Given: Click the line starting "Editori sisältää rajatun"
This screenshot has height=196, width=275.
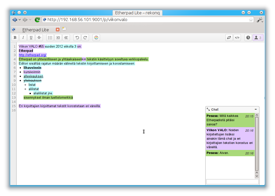Looking at the screenshot, I should (x=77, y=64).
